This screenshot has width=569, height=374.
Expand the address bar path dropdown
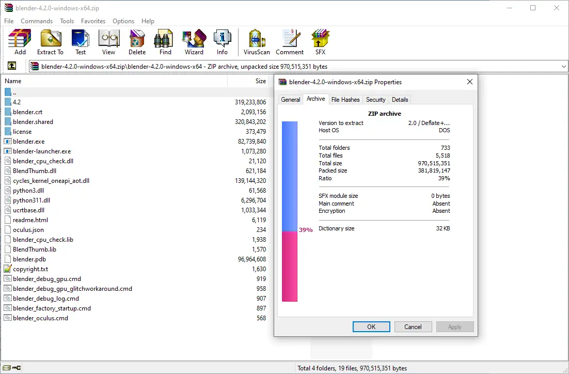pyautogui.click(x=563, y=67)
